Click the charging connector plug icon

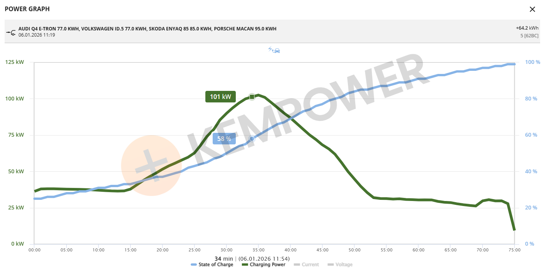click(x=10, y=32)
